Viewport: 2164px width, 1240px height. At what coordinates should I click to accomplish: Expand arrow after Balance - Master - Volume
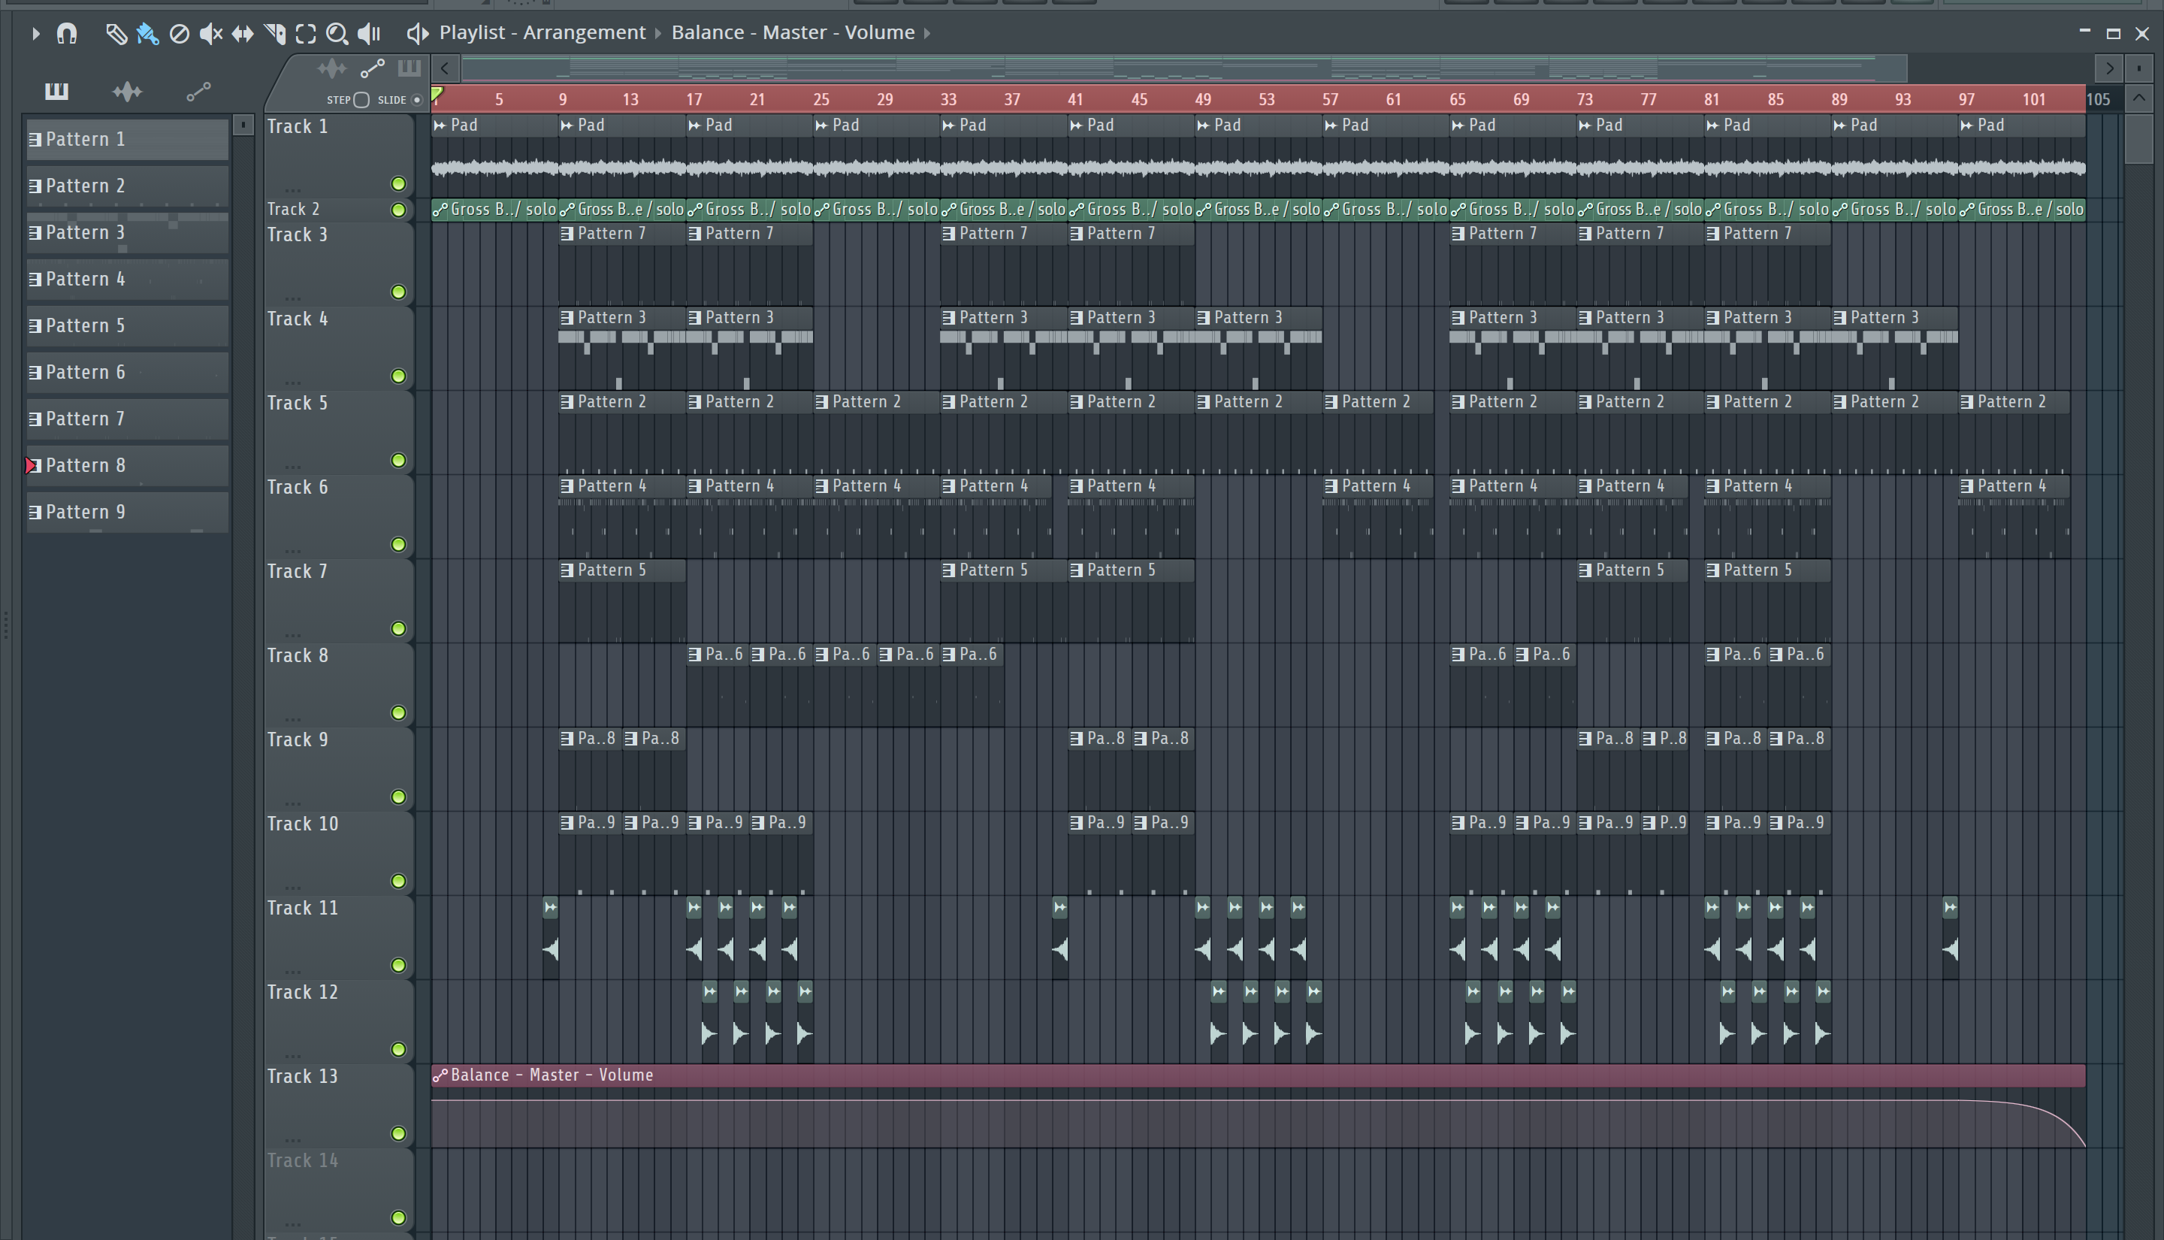[x=927, y=33]
